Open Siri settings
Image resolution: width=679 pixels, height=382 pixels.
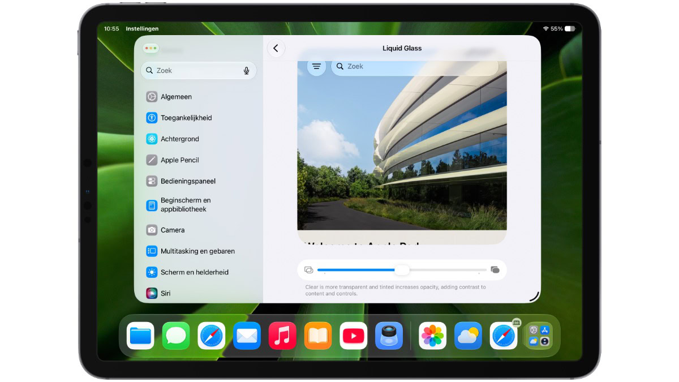click(x=199, y=293)
